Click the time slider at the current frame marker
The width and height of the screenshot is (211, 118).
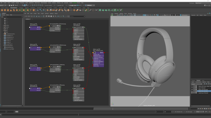(x=113, y=109)
